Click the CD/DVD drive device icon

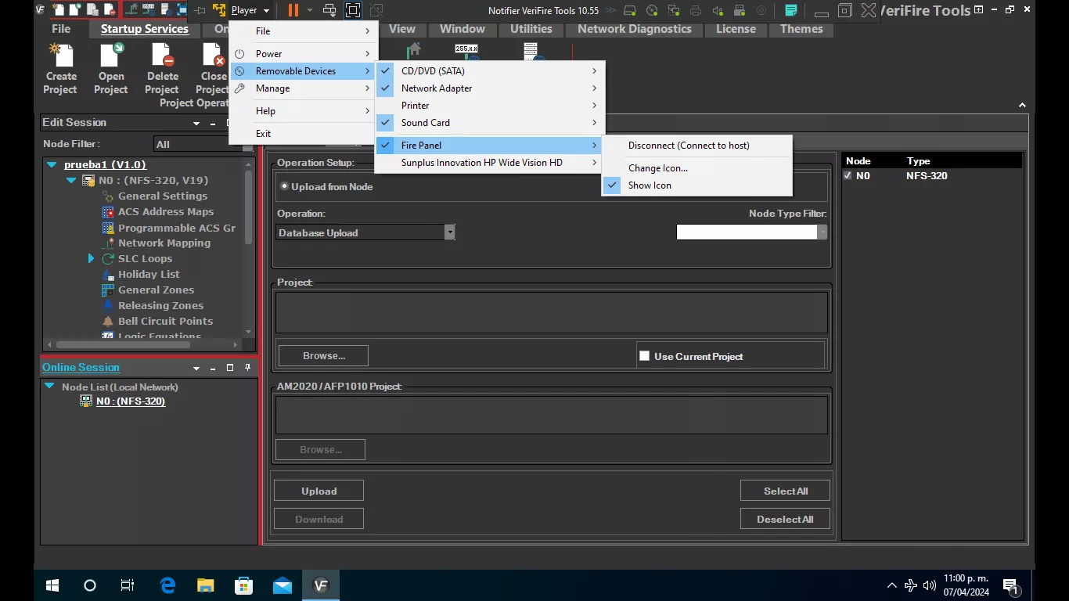click(653, 11)
